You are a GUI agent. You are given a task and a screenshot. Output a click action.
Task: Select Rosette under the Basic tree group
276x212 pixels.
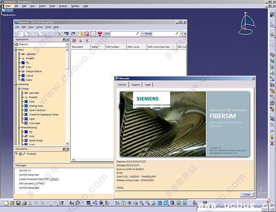coord(30,58)
